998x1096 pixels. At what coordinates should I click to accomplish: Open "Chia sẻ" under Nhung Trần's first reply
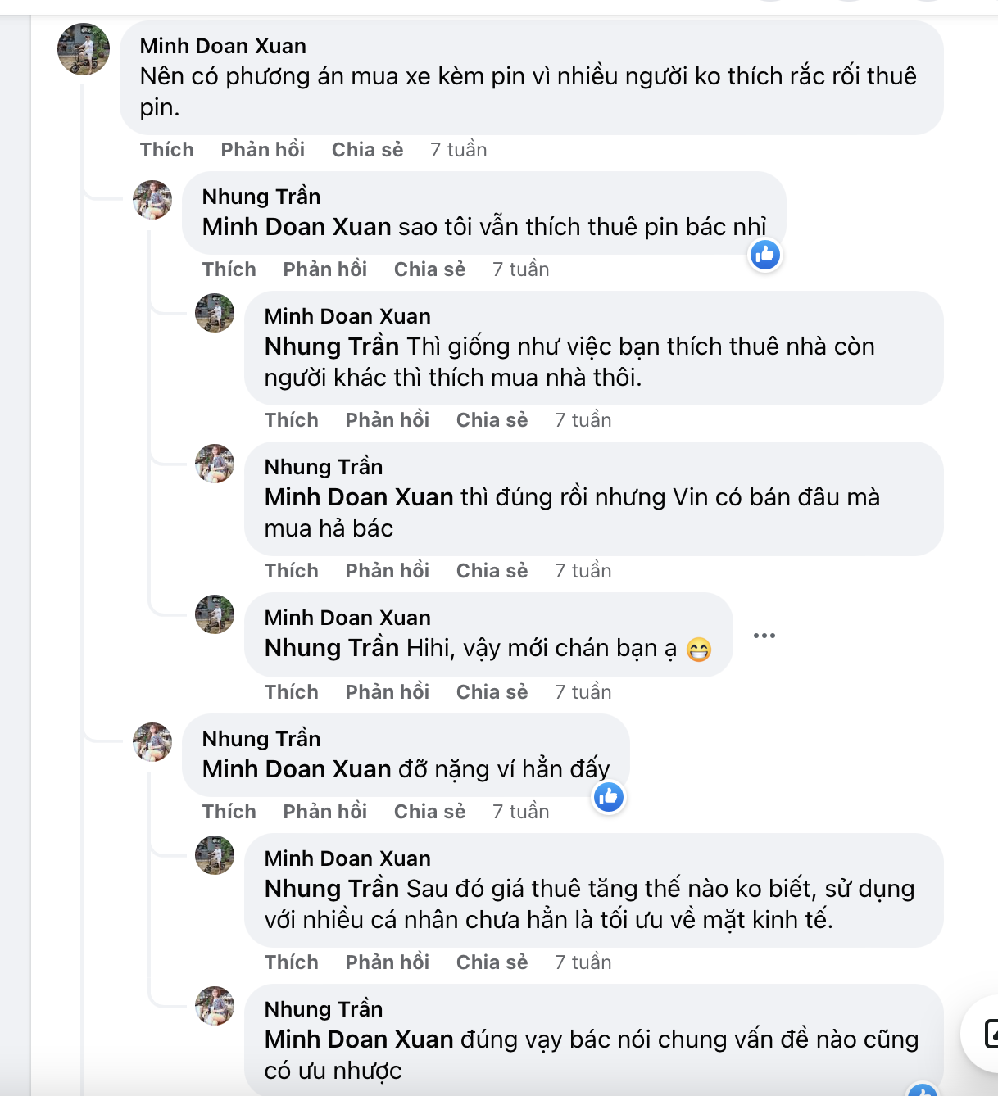point(429,269)
